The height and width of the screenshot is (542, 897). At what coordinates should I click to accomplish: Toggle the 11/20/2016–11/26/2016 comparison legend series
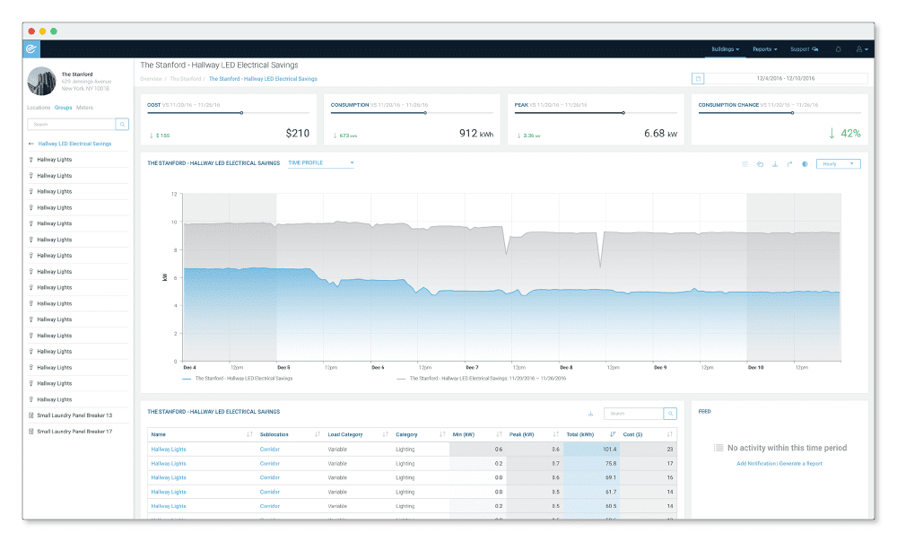(x=481, y=379)
